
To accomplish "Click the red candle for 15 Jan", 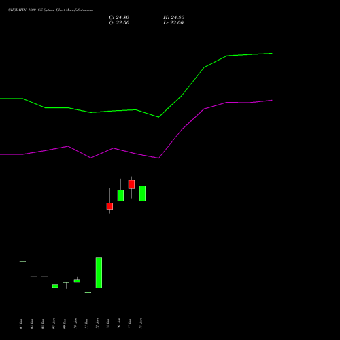I will [x=109, y=207].
